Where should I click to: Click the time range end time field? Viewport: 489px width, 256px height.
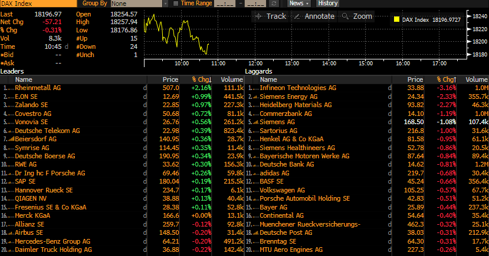point(255,4)
